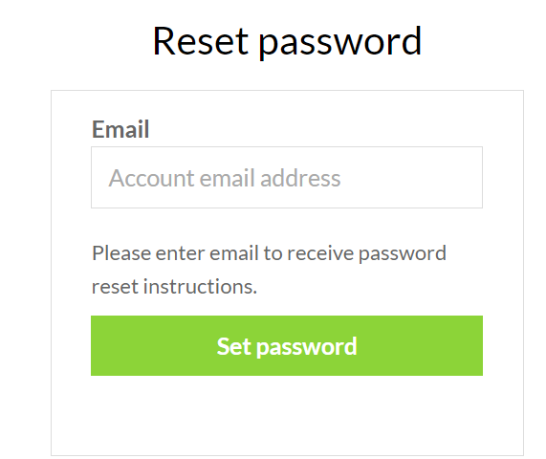
Task: Click the password reset instructions text
Action: (269, 270)
